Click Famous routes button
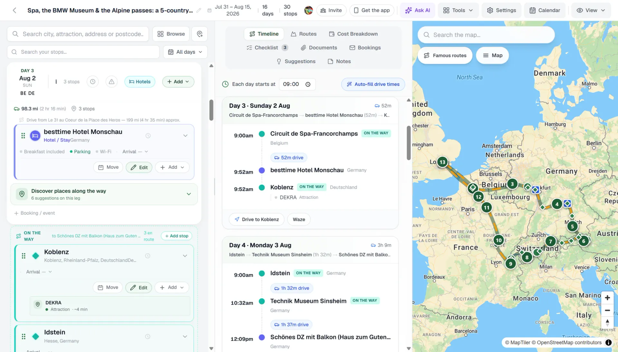The height and width of the screenshot is (352, 618). pyautogui.click(x=445, y=55)
